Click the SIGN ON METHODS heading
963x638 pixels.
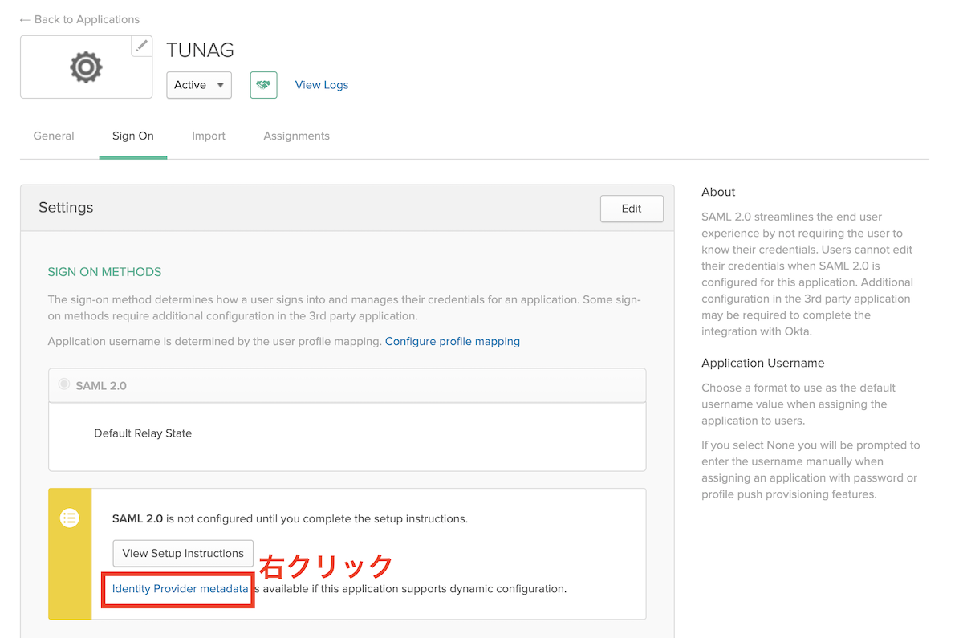[104, 272]
